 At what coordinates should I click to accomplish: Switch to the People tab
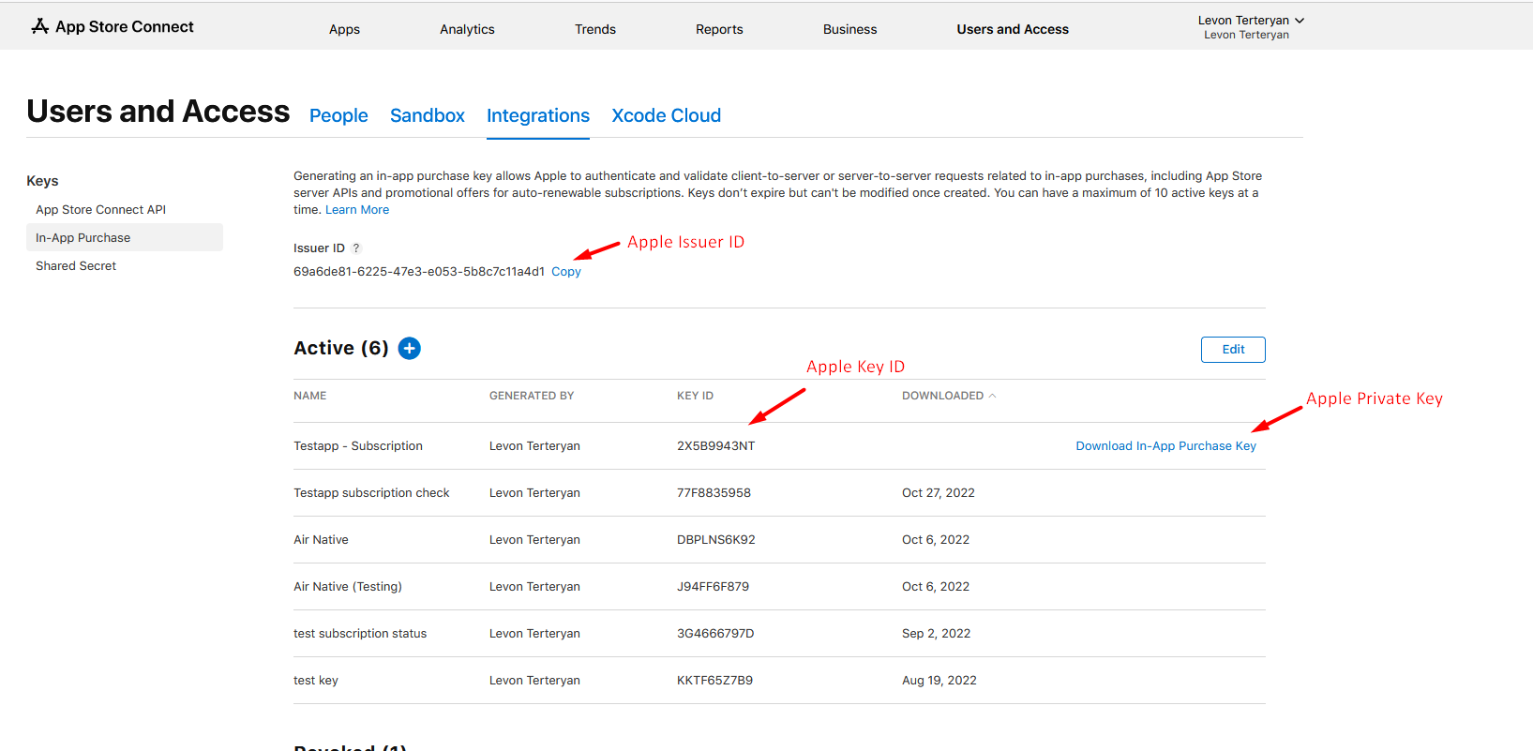tap(338, 115)
